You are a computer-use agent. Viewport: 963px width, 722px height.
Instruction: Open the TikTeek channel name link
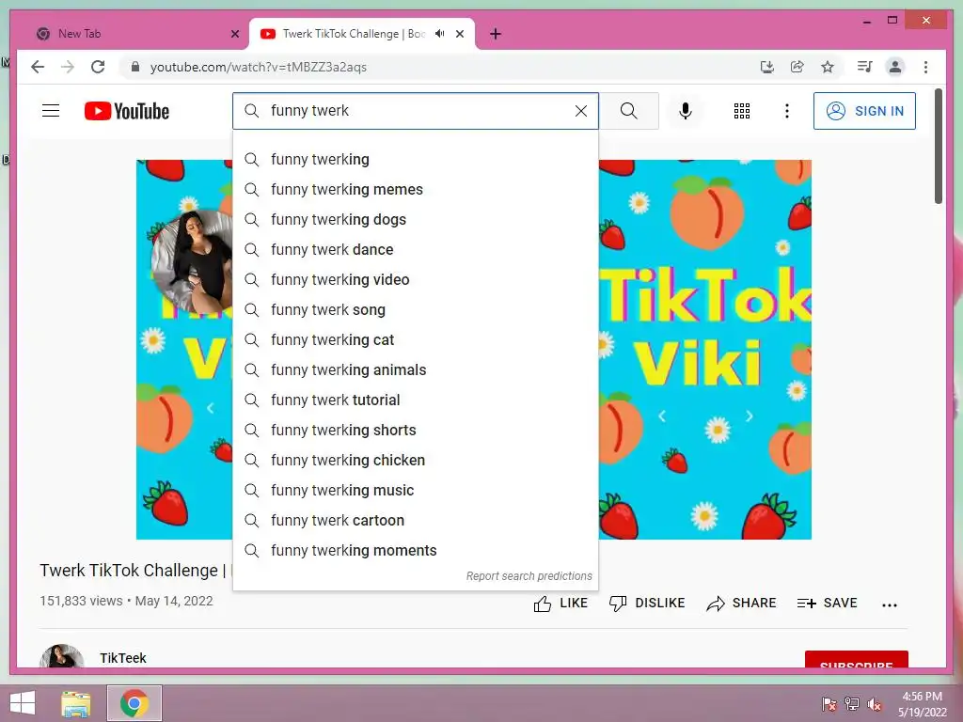coord(123,658)
